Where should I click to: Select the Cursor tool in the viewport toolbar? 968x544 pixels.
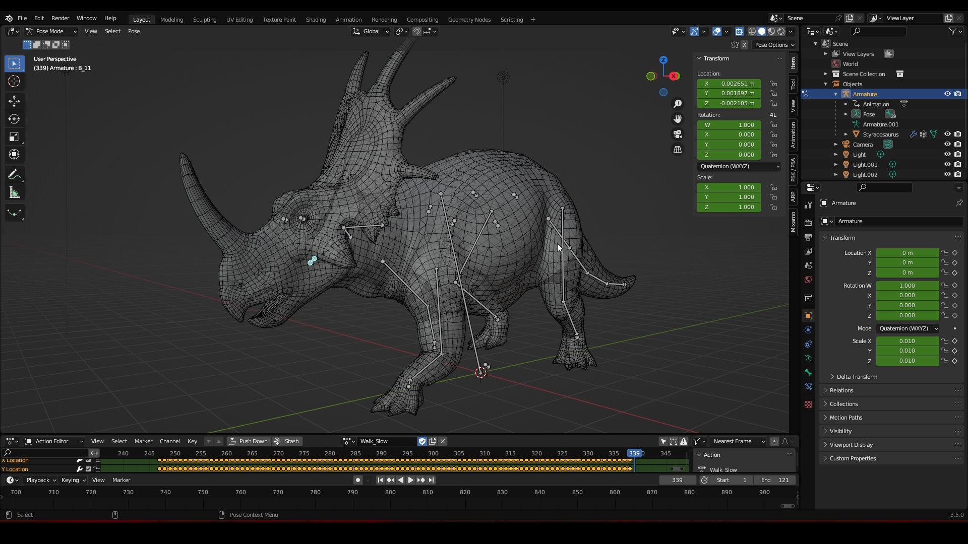[14, 81]
